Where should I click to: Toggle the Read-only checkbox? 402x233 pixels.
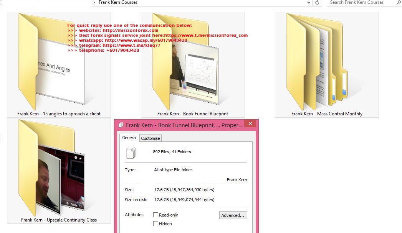[156, 215]
